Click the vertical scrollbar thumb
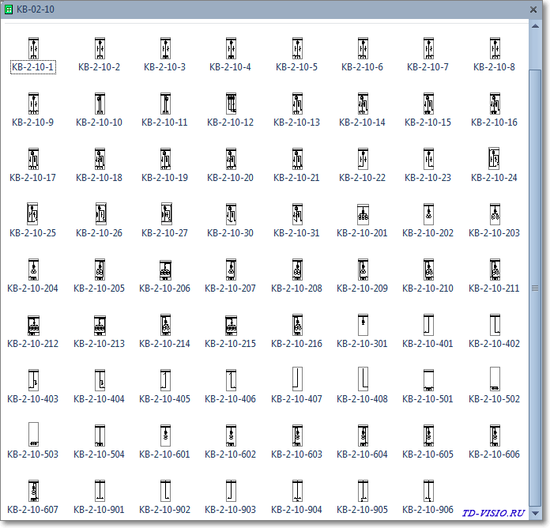The width and height of the screenshot is (550, 528). 535,289
